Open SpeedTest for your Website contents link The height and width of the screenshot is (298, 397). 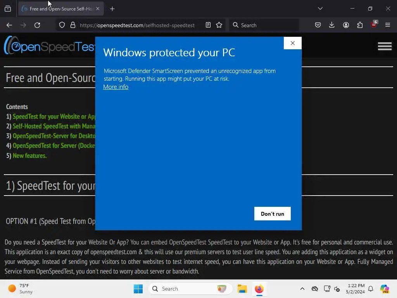pyautogui.click(x=54, y=116)
